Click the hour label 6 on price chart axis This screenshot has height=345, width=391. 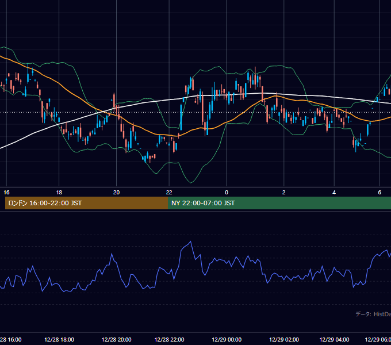pyautogui.click(x=379, y=193)
